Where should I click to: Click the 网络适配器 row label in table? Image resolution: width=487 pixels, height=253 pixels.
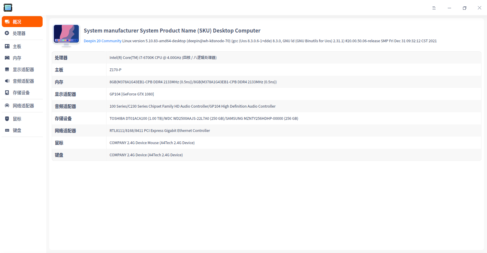(x=65, y=131)
